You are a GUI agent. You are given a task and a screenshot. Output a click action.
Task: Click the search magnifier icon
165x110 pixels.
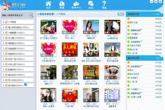[x=31, y=15]
